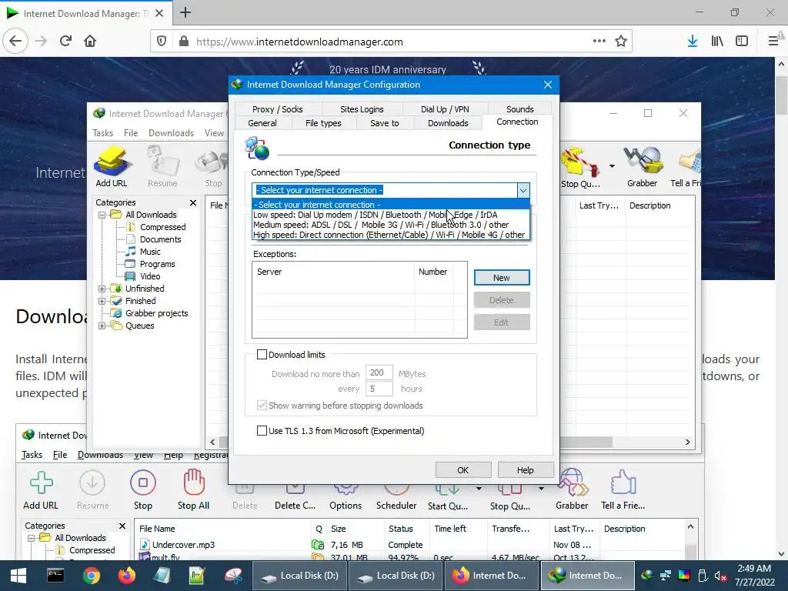
Task: Launch Chrome from the taskbar
Action: point(92,576)
